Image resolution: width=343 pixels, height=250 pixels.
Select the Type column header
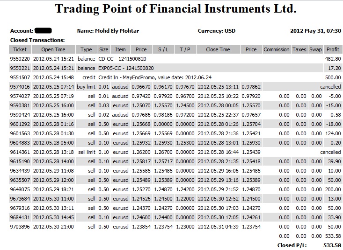coord(86,49)
